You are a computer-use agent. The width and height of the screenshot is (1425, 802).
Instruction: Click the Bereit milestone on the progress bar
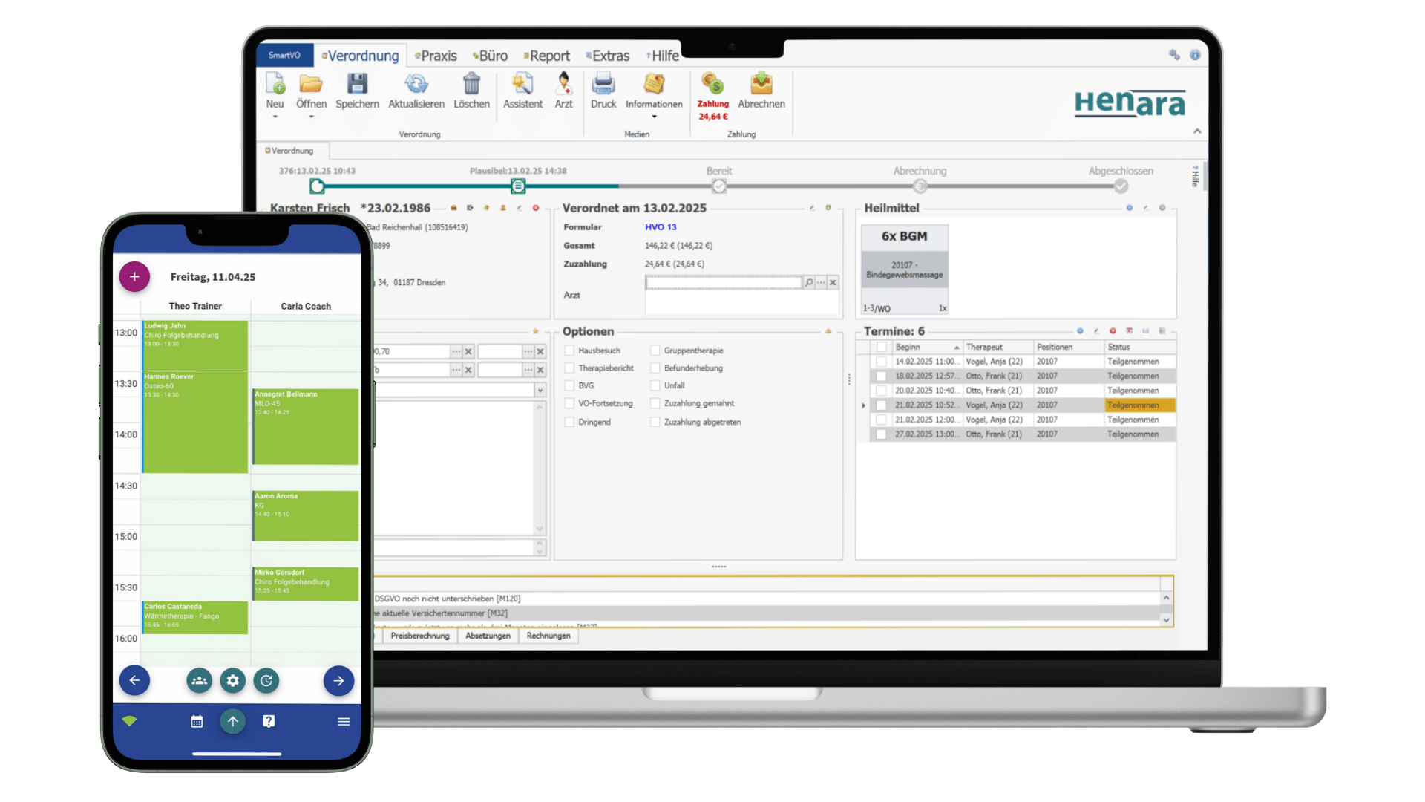coord(718,186)
